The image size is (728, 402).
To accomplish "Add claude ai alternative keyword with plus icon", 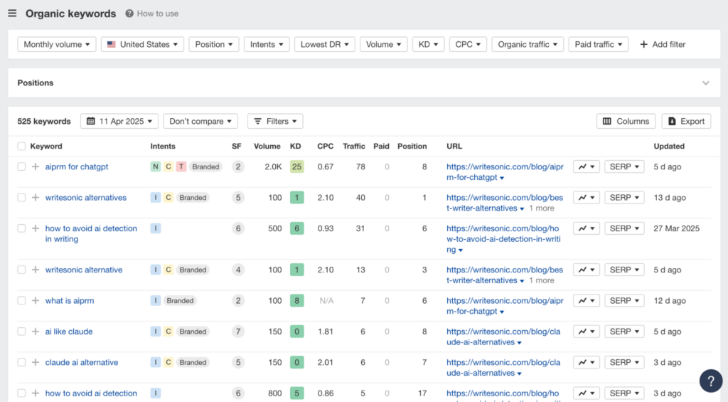I will pos(36,362).
